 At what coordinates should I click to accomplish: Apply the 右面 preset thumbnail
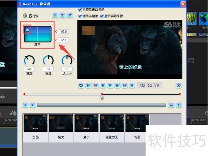click(137, 123)
